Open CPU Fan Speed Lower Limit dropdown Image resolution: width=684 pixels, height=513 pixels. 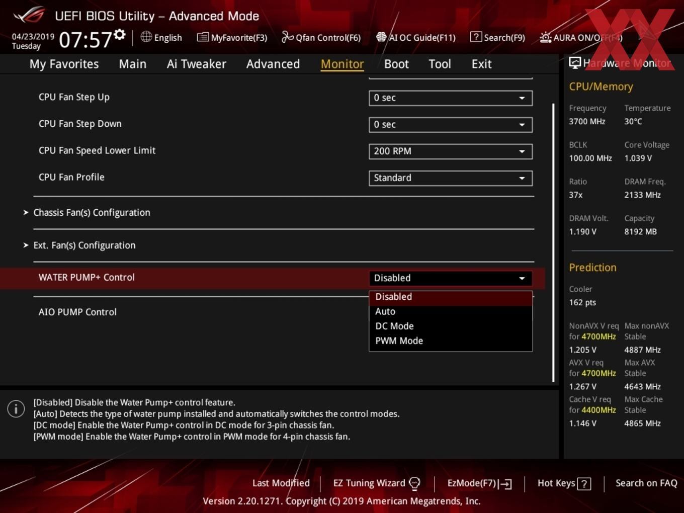(x=451, y=151)
